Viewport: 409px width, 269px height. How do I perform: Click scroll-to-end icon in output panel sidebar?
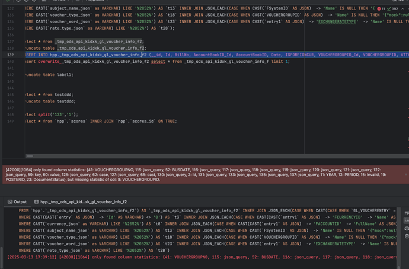coord(407,220)
